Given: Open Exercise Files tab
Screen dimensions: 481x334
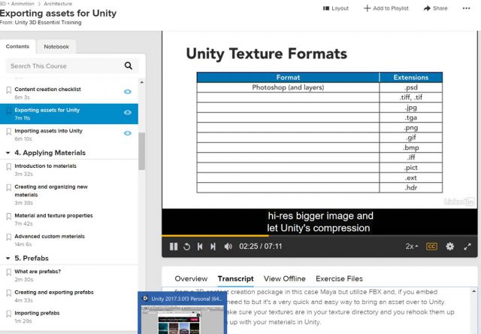Looking at the screenshot, I should click(339, 279).
